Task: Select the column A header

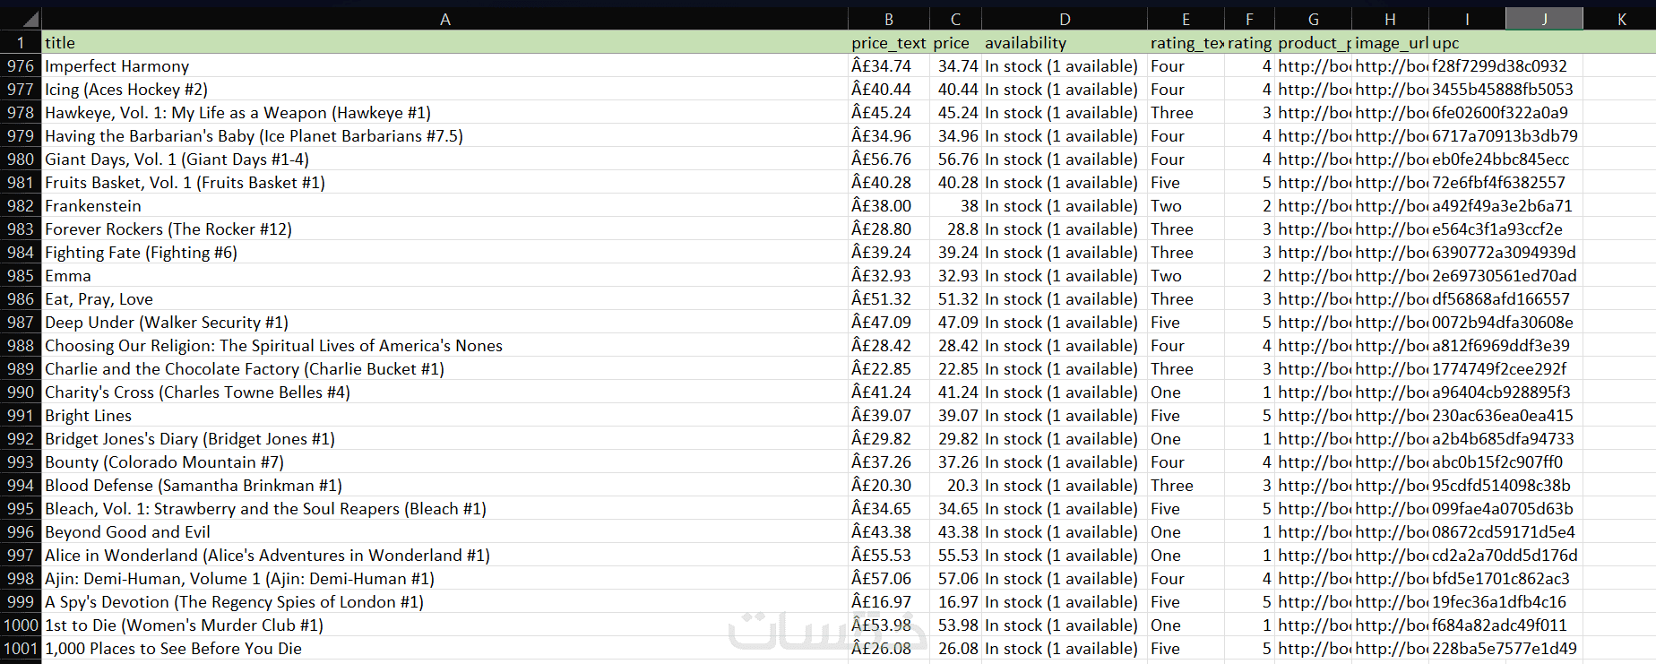Action: coord(444,19)
